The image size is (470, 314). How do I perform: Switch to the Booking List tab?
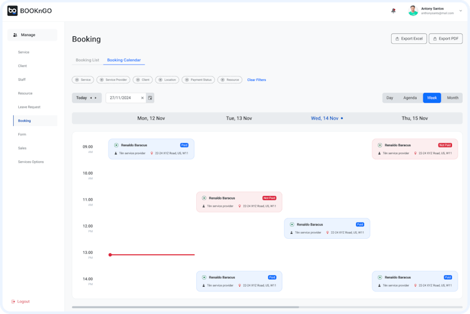[x=87, y=60]
